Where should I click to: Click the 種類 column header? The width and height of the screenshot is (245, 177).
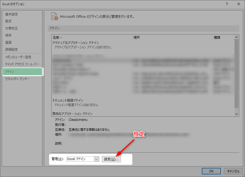pos(223,37)
